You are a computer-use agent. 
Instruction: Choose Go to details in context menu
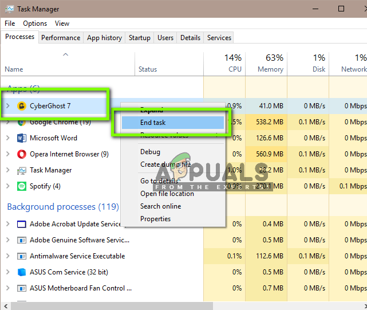click(173, 181)
